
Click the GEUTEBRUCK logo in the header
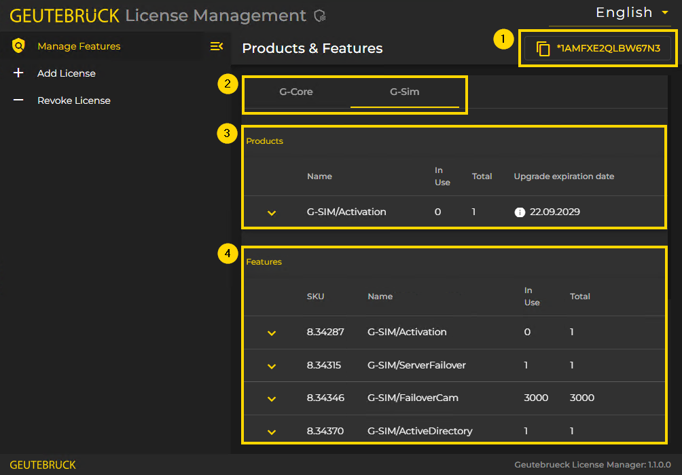(65, 16)
